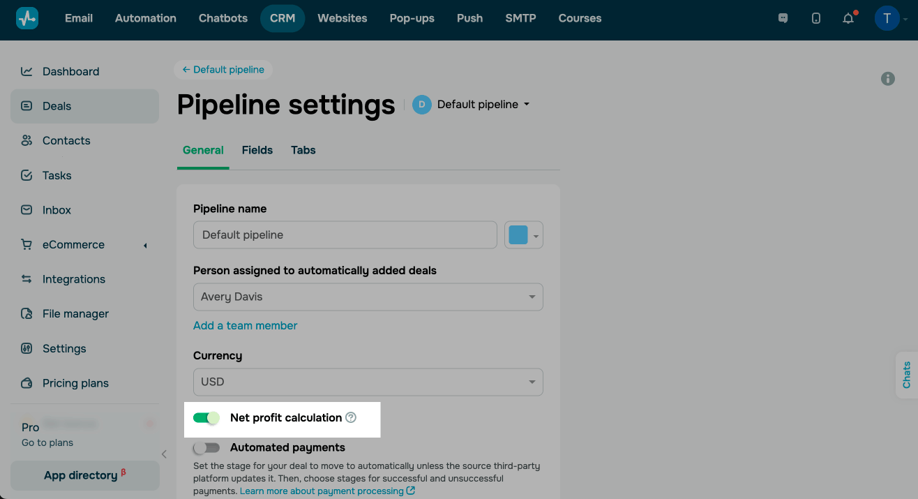Click the mobile device icon in header

[x=816, y=19]
